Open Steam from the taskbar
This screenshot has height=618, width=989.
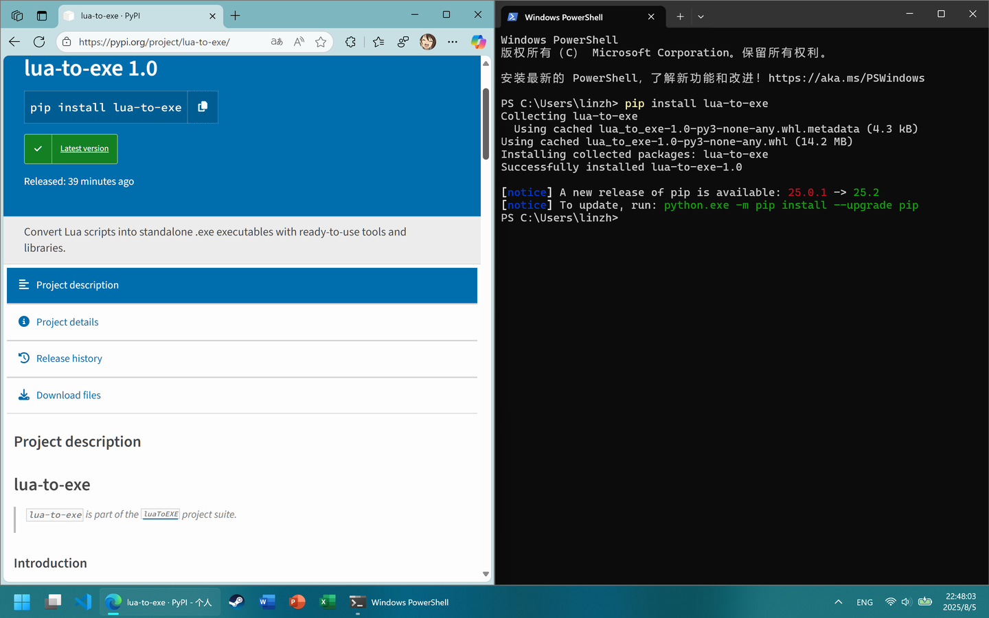point(236,602)
